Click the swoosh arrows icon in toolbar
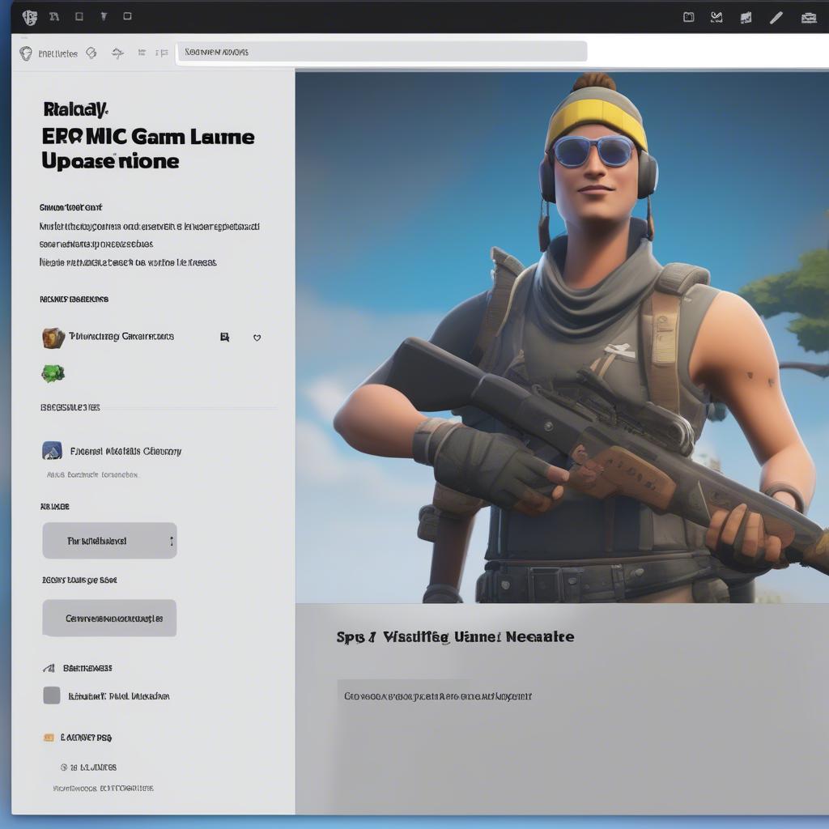This screenshot has height=829, width=829. pos(117,53)
